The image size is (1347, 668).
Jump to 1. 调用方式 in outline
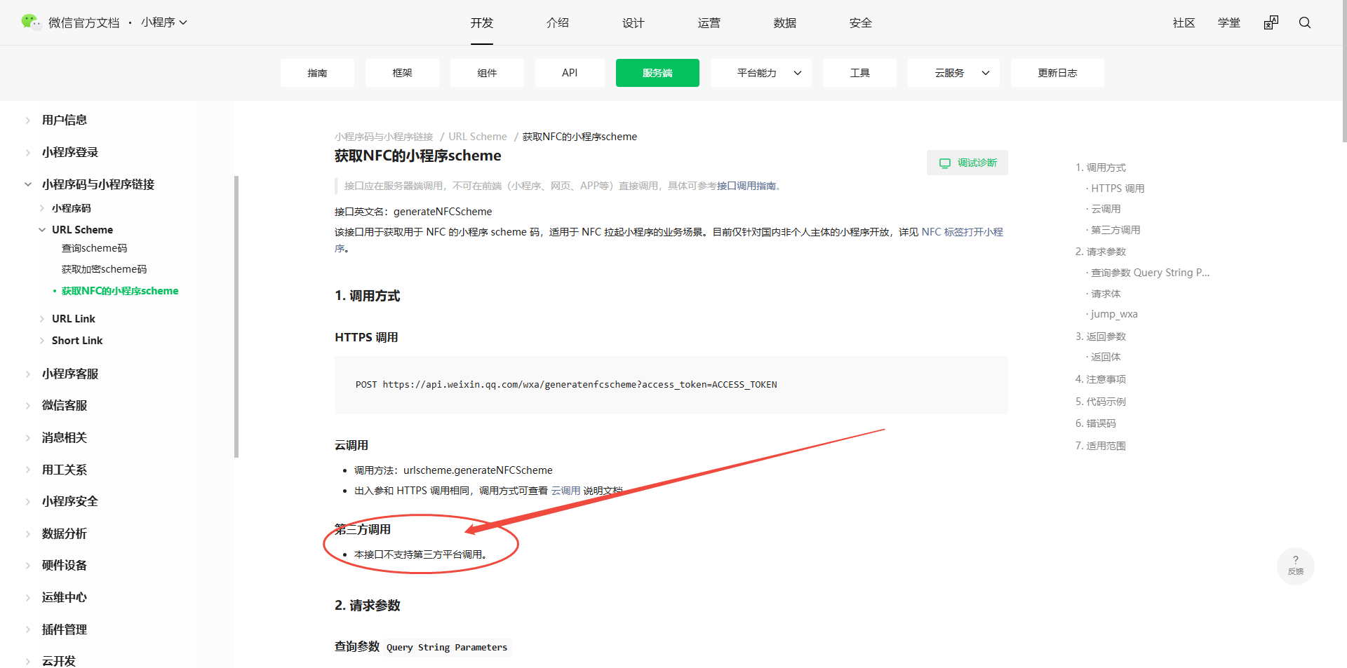(x=1101, y=168)
